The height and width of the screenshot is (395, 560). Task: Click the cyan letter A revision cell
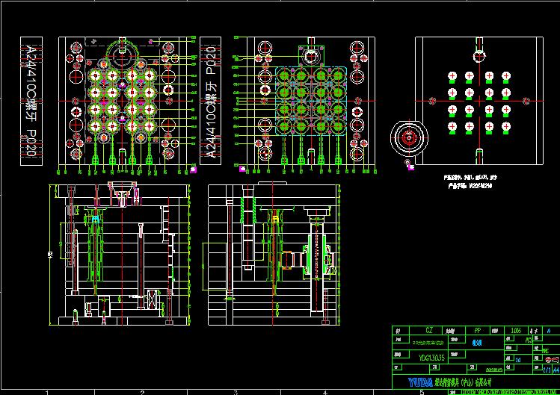tap(548, 329)
